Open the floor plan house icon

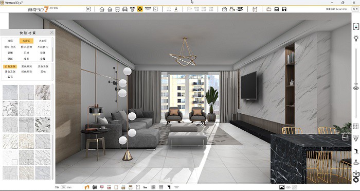tap(102, 9)
